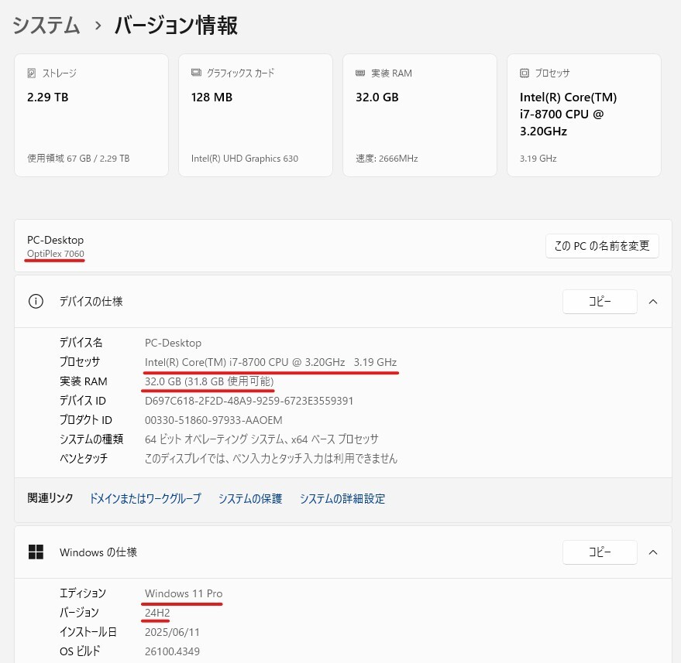Click the installed RAM icon
This screenshot has width=681, height=663.
[360, 73]
